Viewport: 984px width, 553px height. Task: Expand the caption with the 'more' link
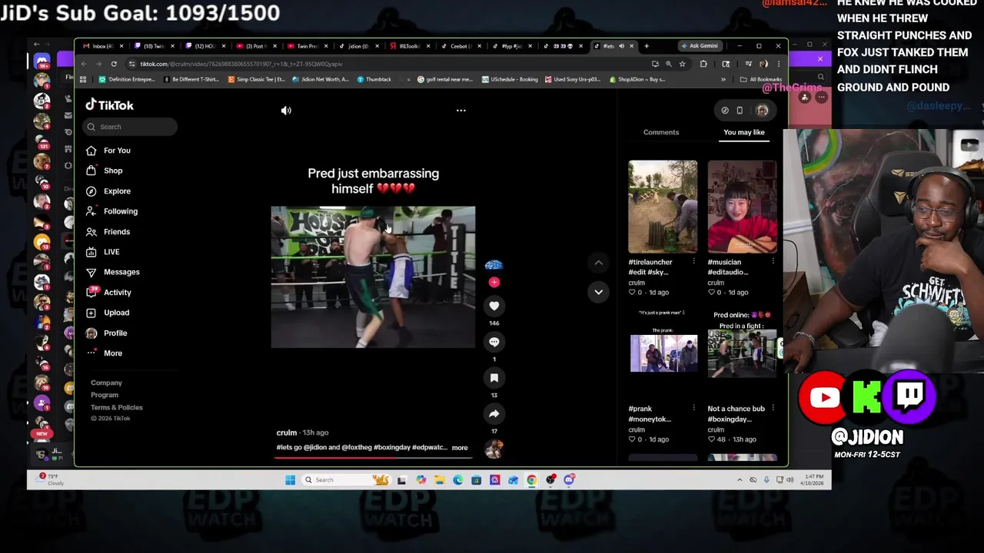point(460,448)
